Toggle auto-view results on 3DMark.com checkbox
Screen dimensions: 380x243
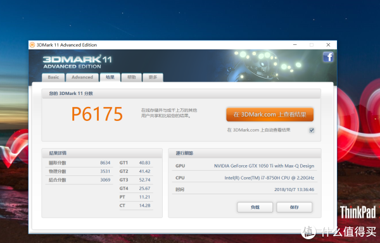point(312,130)
